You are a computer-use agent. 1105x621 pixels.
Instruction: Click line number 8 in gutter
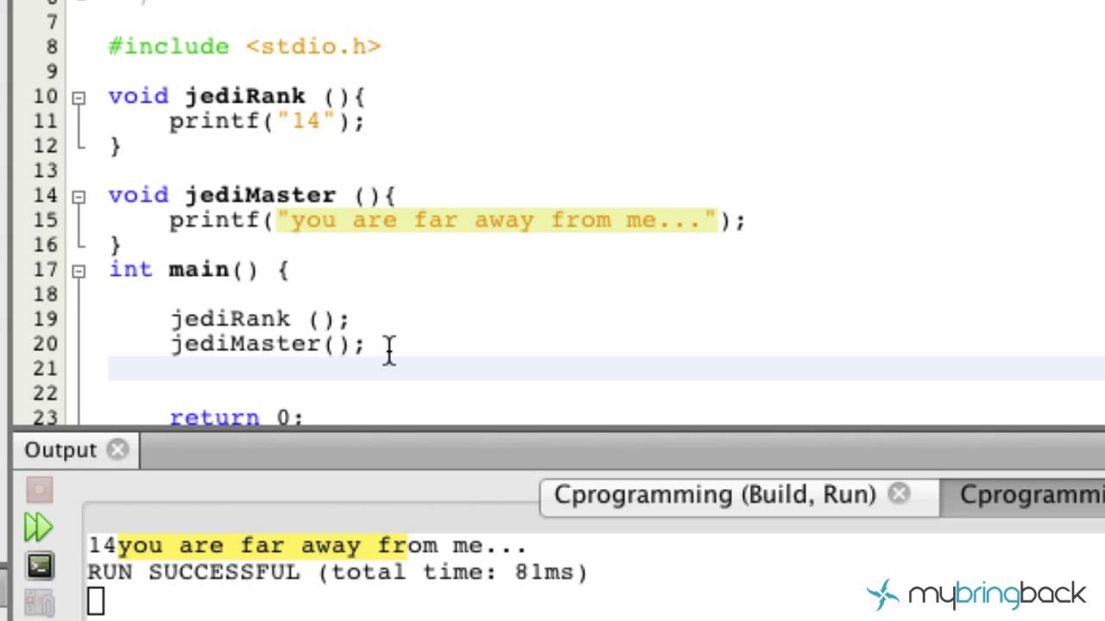coord(53,47)
